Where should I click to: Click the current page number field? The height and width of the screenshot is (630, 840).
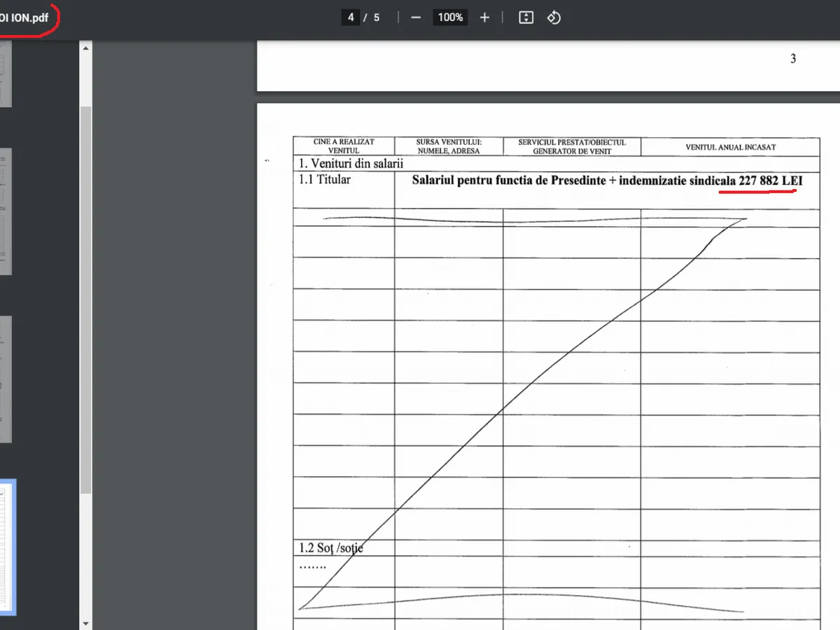[351, 17]
